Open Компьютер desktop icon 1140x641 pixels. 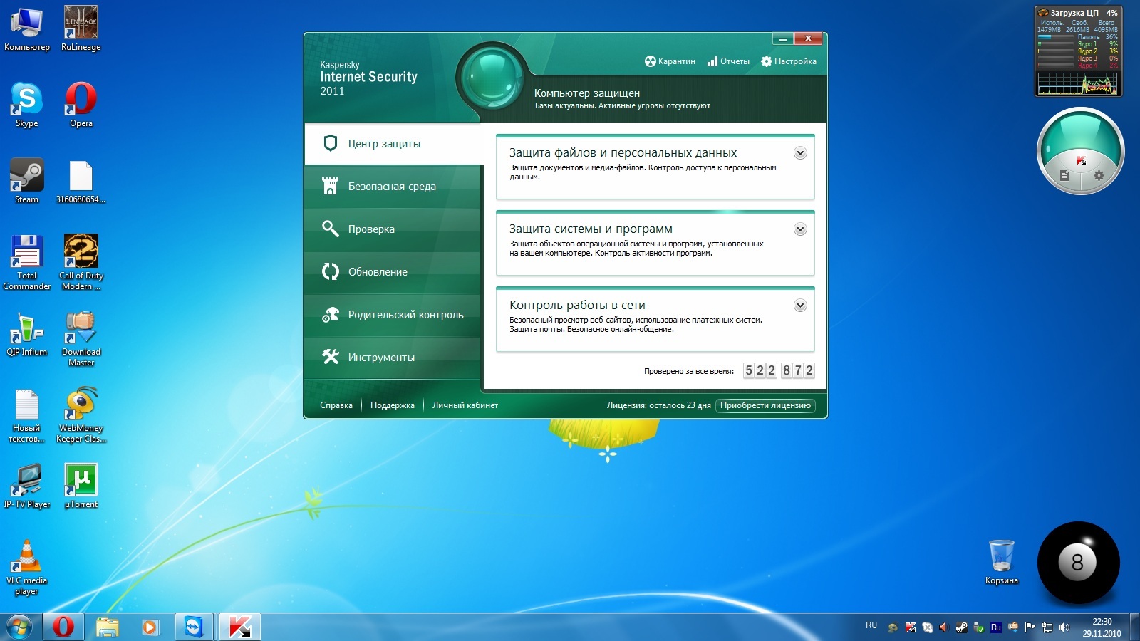coord(27,28)
